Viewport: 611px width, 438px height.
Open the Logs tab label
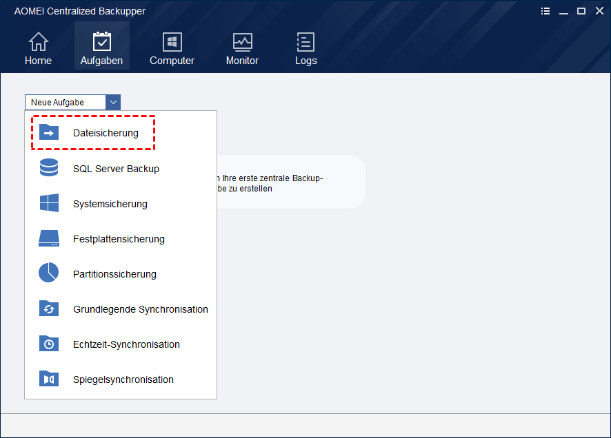click(306, 61)
